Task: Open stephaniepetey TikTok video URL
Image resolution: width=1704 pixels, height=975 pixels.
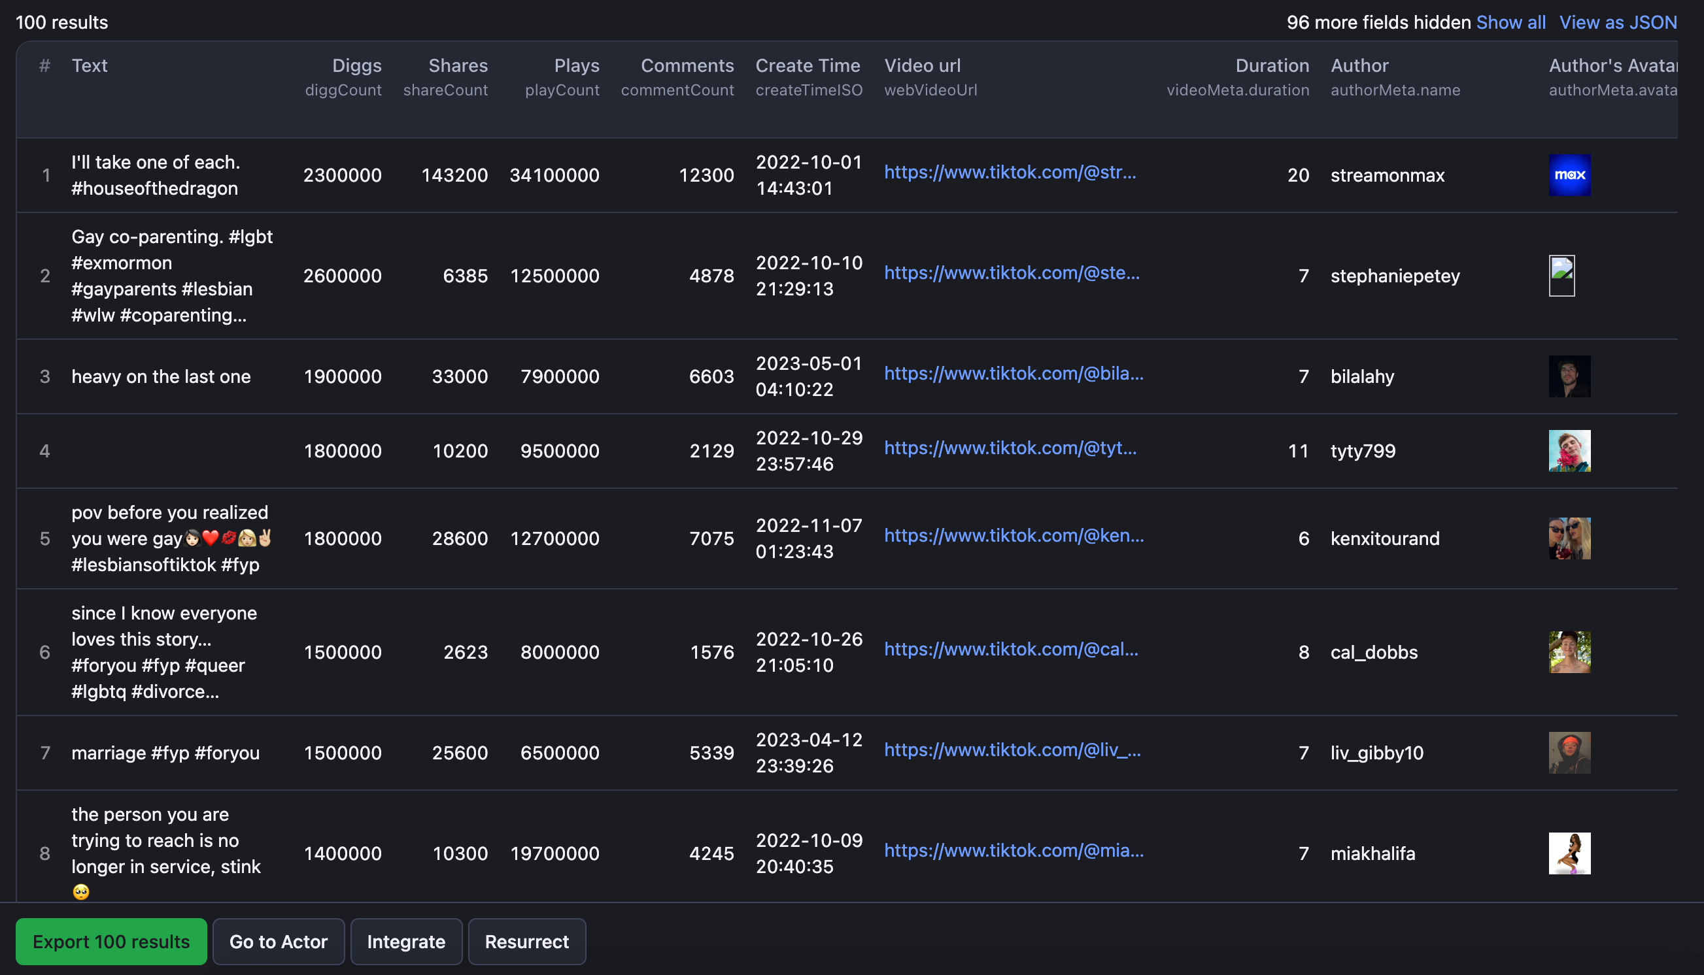Action: [1010, 274]
